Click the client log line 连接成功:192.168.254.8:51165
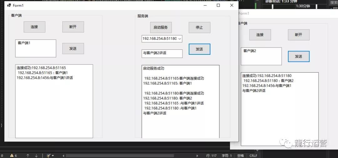This screenshot has width=338, height=158. click(x=41, y=68)
